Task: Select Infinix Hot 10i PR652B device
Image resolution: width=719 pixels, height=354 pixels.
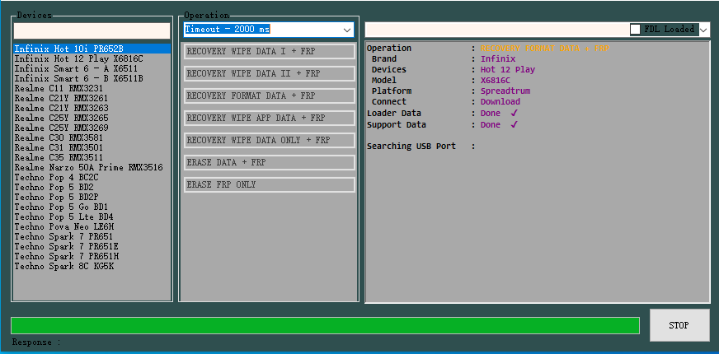Action: (92, 49)
